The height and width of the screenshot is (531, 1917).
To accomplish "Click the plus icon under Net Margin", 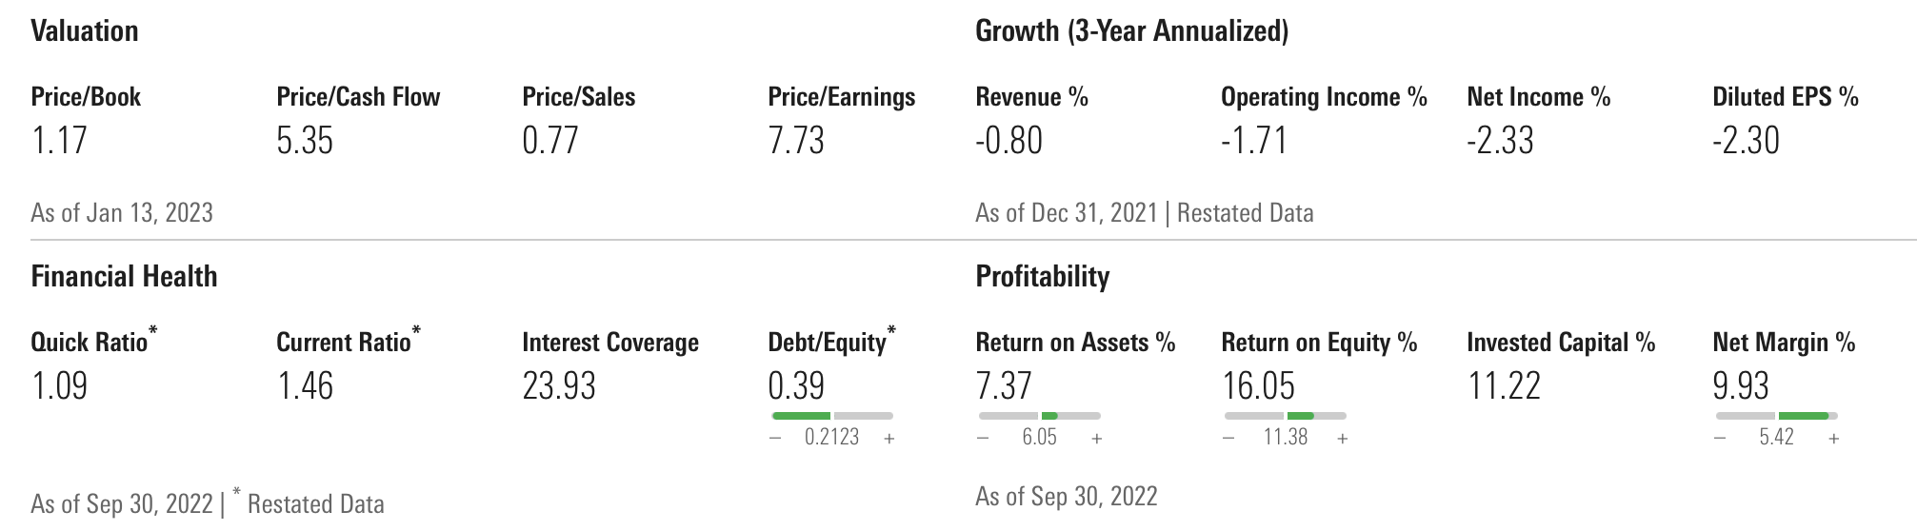I will 1834,439.
